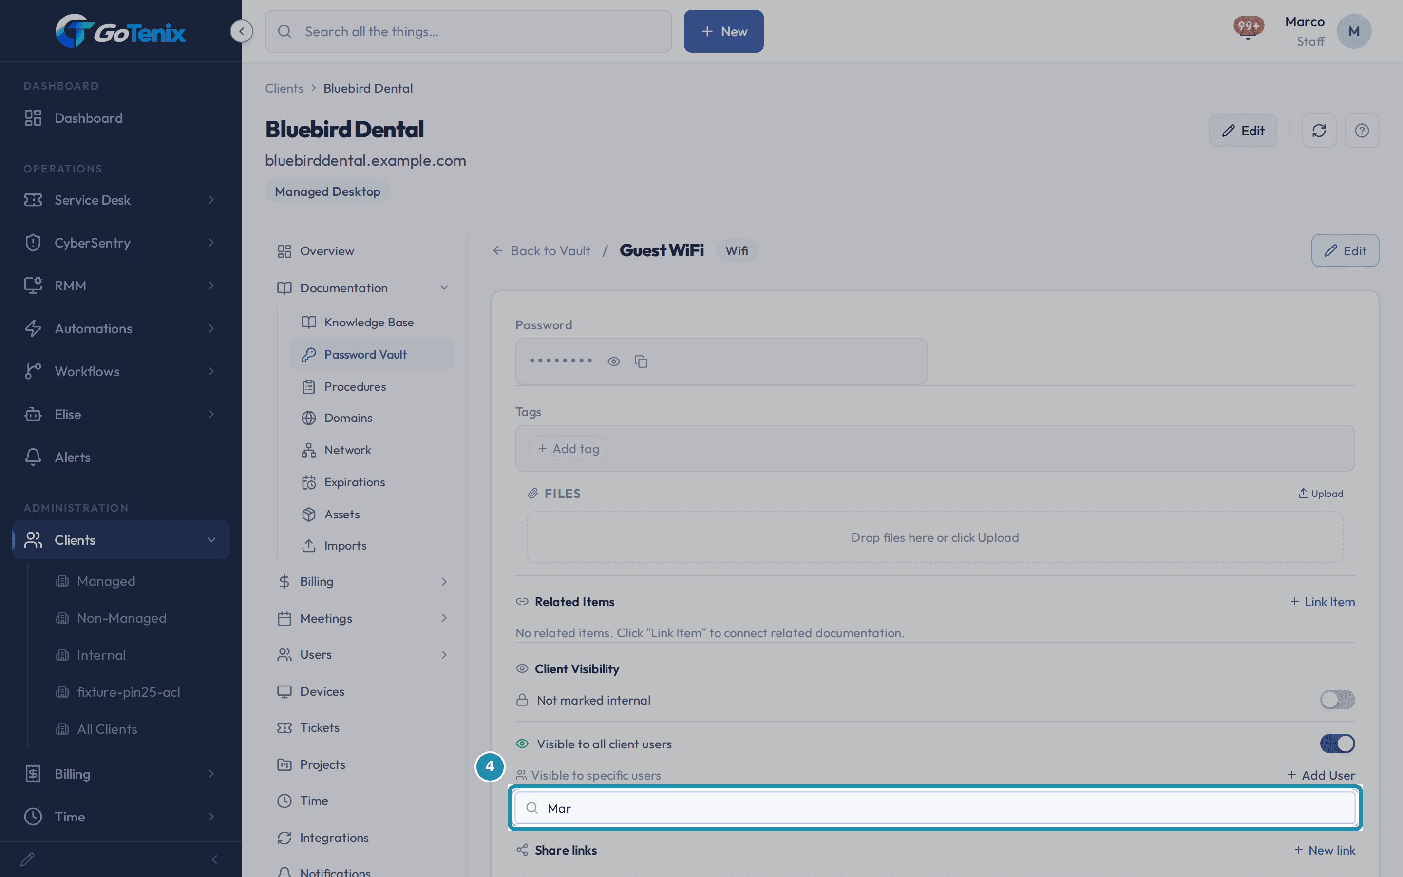Image resolution: width=1403 pixels, height=877 pixels.
Task: Click the Clients breadcrumb link
Action: tap(284, 88)
